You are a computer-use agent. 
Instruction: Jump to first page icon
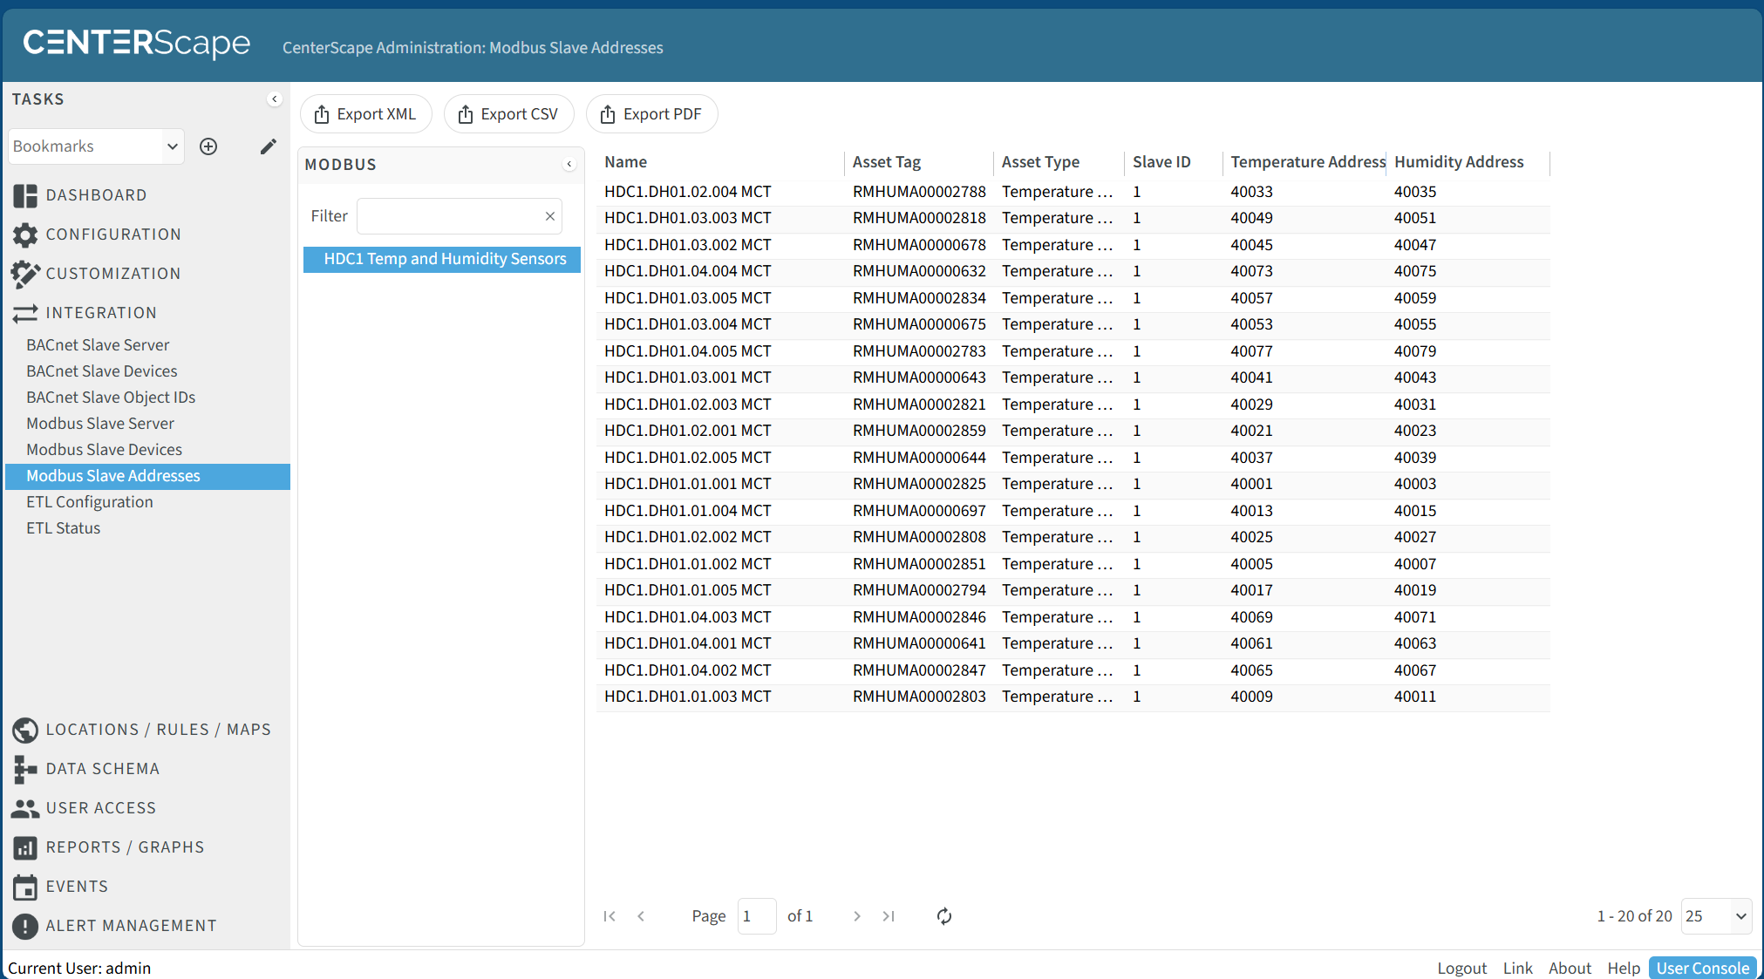point(610,916)
